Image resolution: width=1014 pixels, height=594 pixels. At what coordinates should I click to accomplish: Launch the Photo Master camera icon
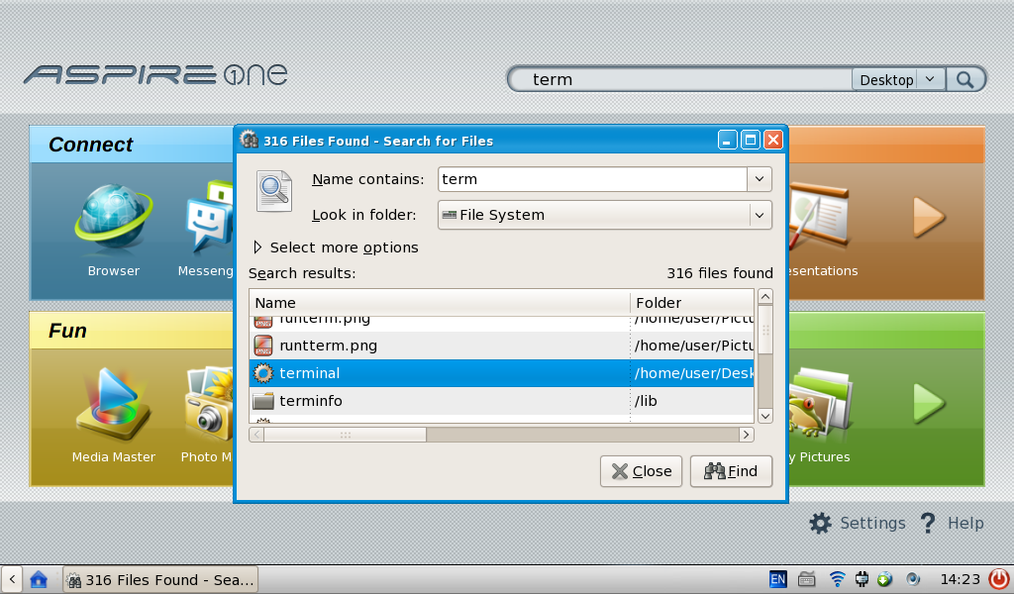tap(208, 405)
